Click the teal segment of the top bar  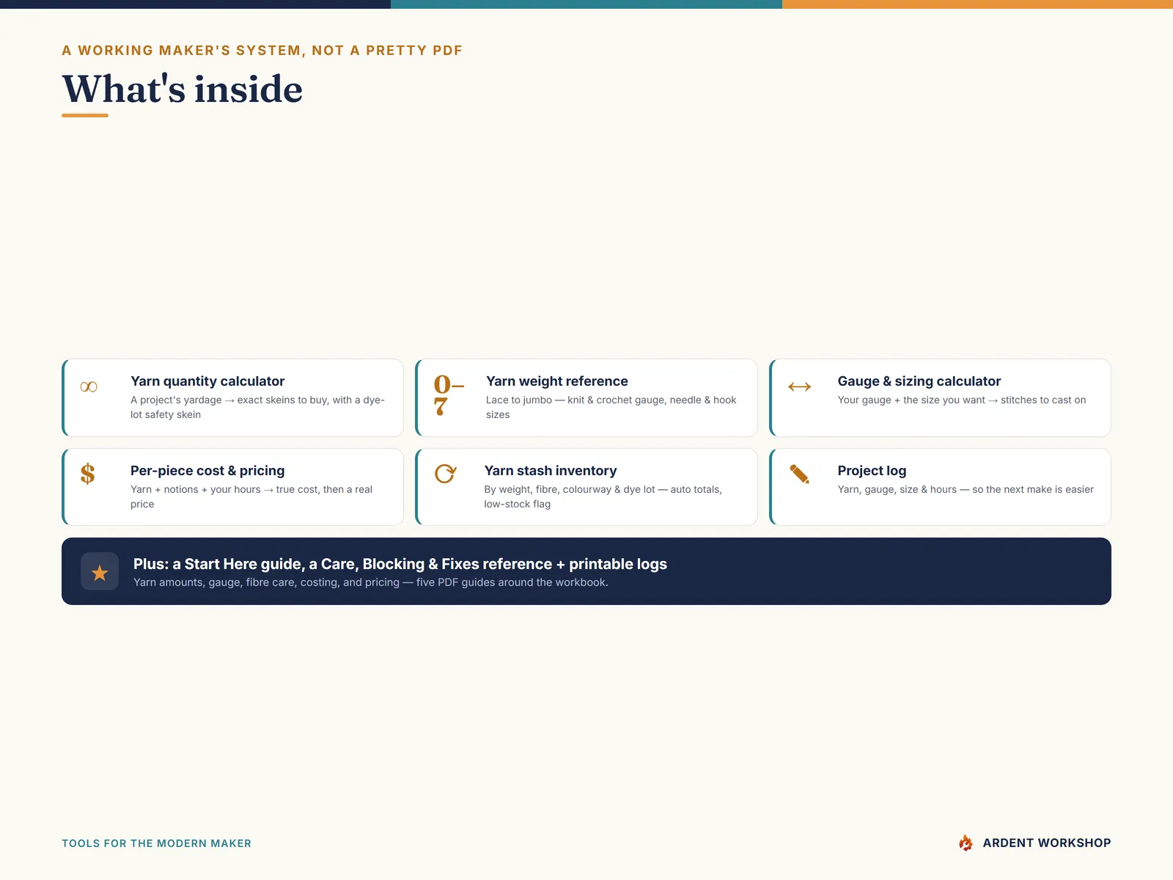tap(586, 4)
